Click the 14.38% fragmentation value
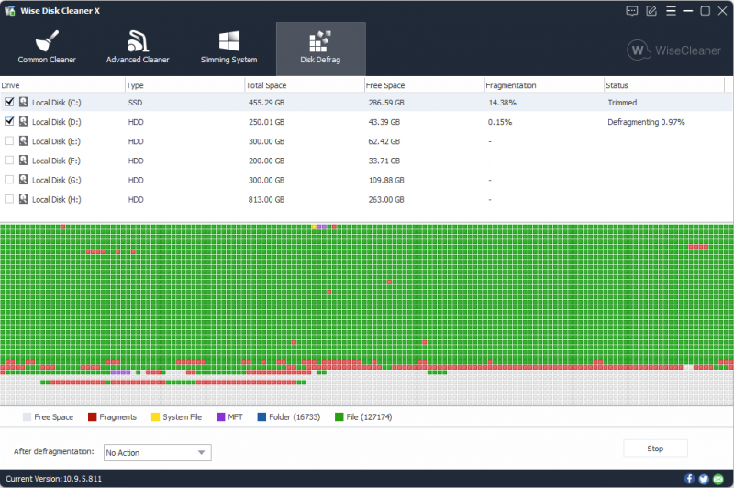 coord(502,103)
